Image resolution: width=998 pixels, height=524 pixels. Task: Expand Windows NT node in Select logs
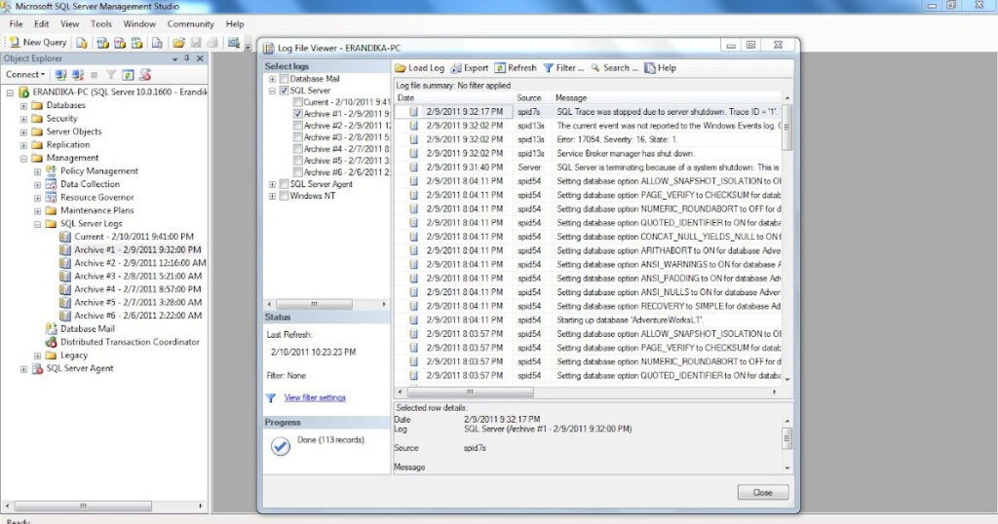pos(273,196)
